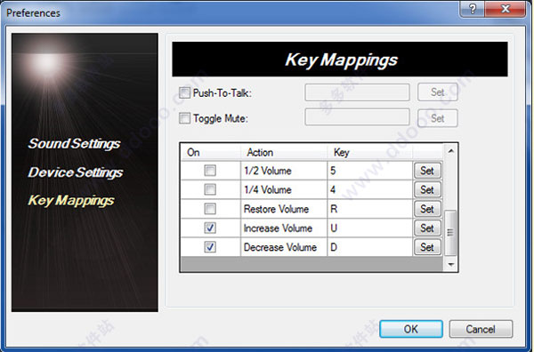Cancel the preferences dialog

(x=481, y=329)
